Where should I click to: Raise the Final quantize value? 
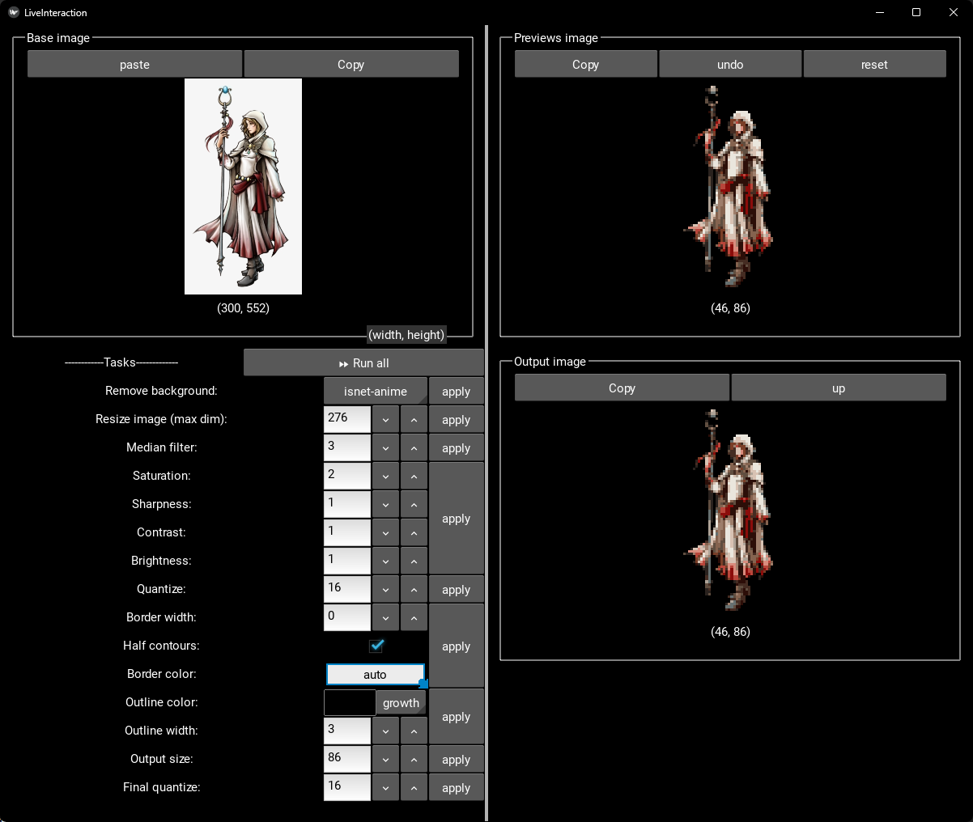point(414,788)
